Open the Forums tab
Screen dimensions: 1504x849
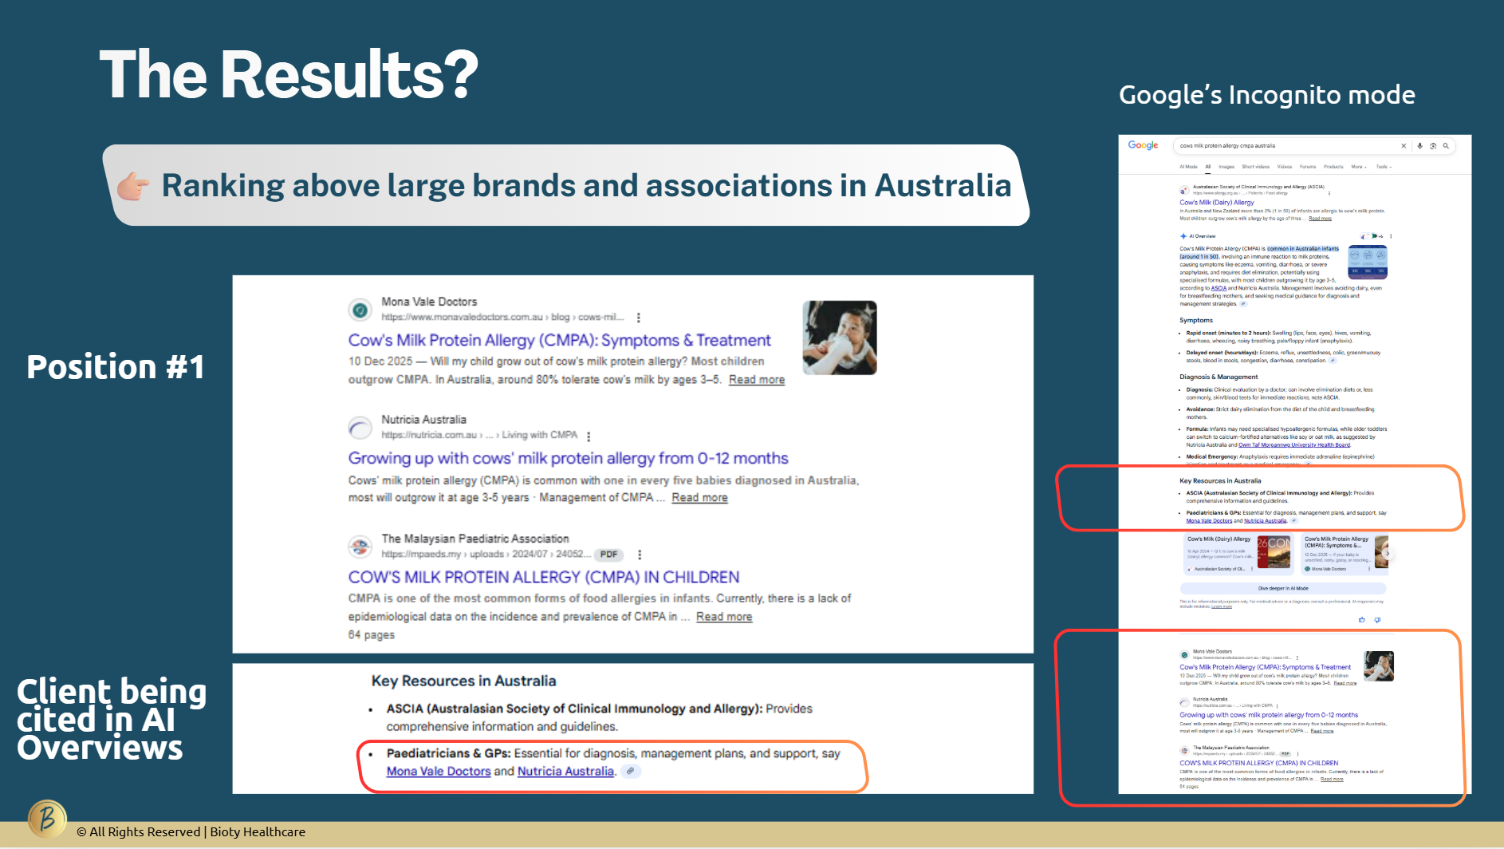[1308, 167]
